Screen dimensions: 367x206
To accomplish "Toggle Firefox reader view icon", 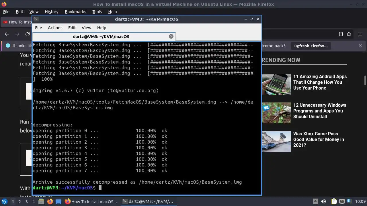I will pyautogui.click(x=341, y=34).
